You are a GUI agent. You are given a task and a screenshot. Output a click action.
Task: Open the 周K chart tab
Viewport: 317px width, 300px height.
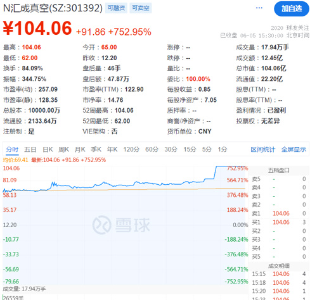[63, 149]
